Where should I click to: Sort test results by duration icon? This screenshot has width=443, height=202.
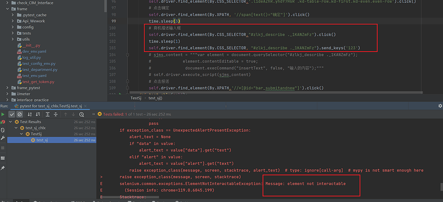37,115
